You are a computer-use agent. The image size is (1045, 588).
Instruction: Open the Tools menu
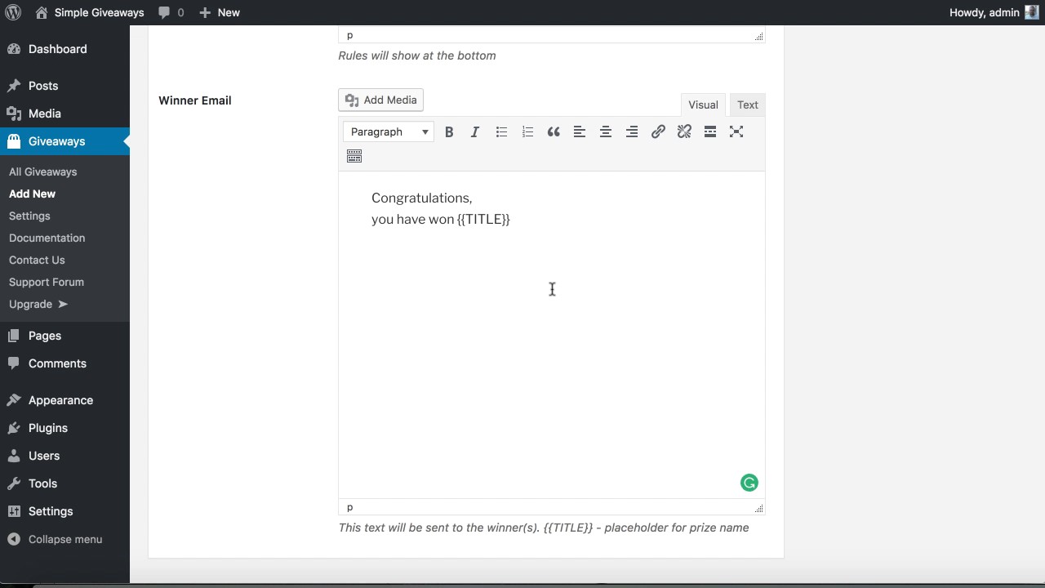[64, 483]
